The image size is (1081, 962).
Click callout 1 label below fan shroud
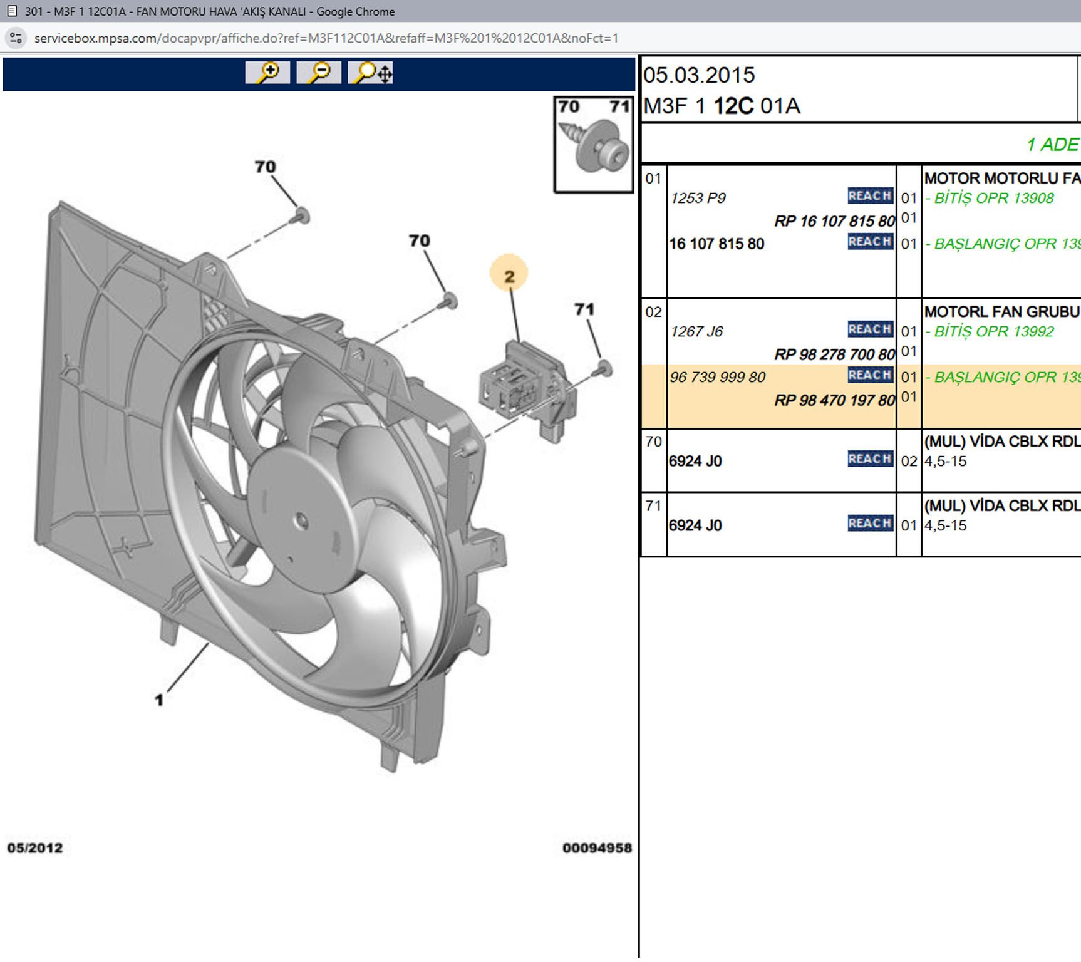159,700
